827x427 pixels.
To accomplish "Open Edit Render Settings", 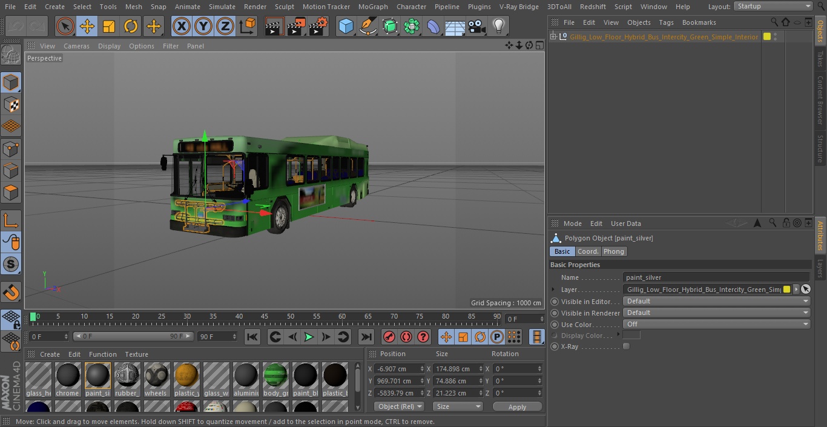I will coord(318,26).
